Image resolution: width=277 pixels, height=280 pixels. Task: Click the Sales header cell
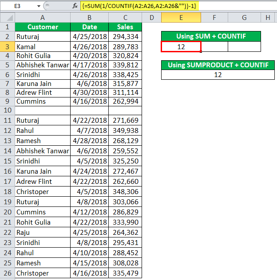(x=125, y=27)
